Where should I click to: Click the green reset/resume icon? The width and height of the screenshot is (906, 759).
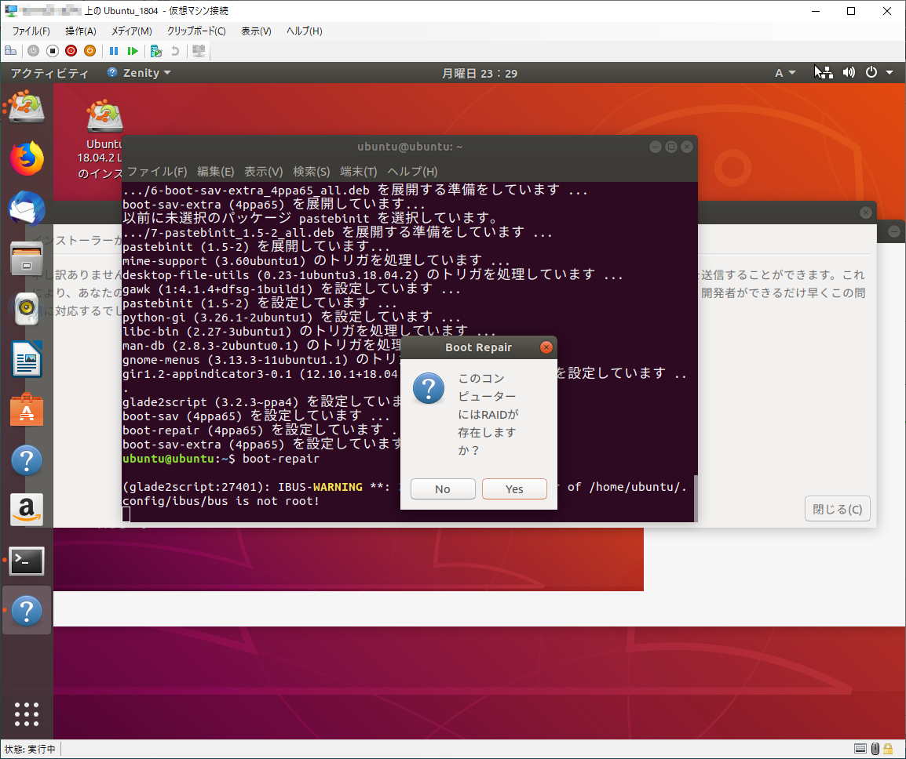(133, 51)
